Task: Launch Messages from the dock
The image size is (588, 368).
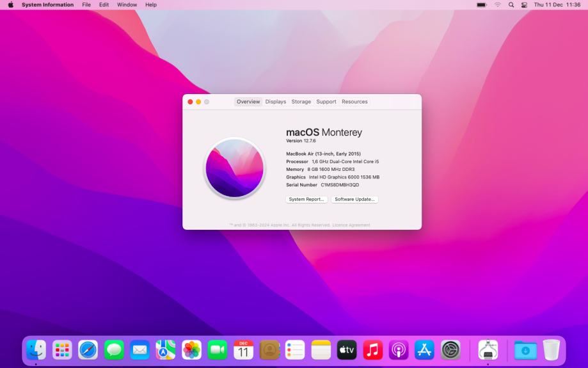Action: pyautogui.click(x=115, y=350)
